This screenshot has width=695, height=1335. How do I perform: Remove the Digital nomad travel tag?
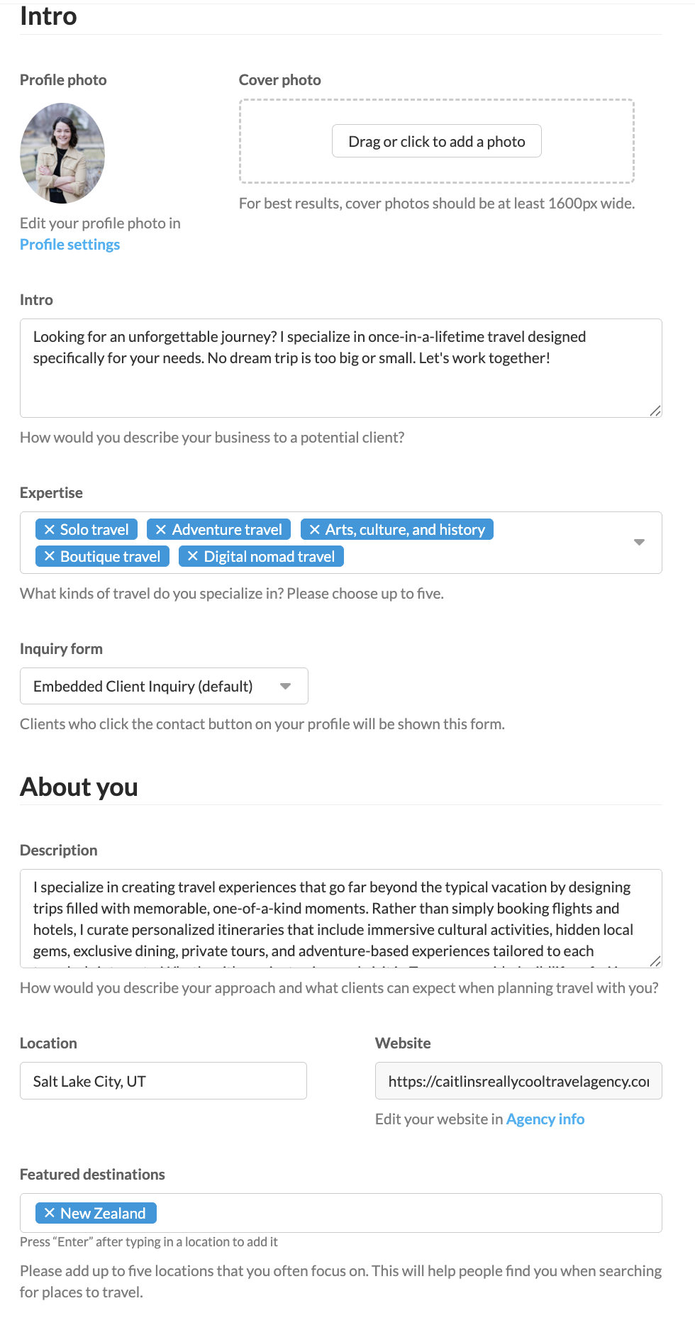click(x=192, y=557)
